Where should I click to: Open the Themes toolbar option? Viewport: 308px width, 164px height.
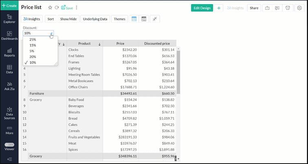click(x=119, y=19)
